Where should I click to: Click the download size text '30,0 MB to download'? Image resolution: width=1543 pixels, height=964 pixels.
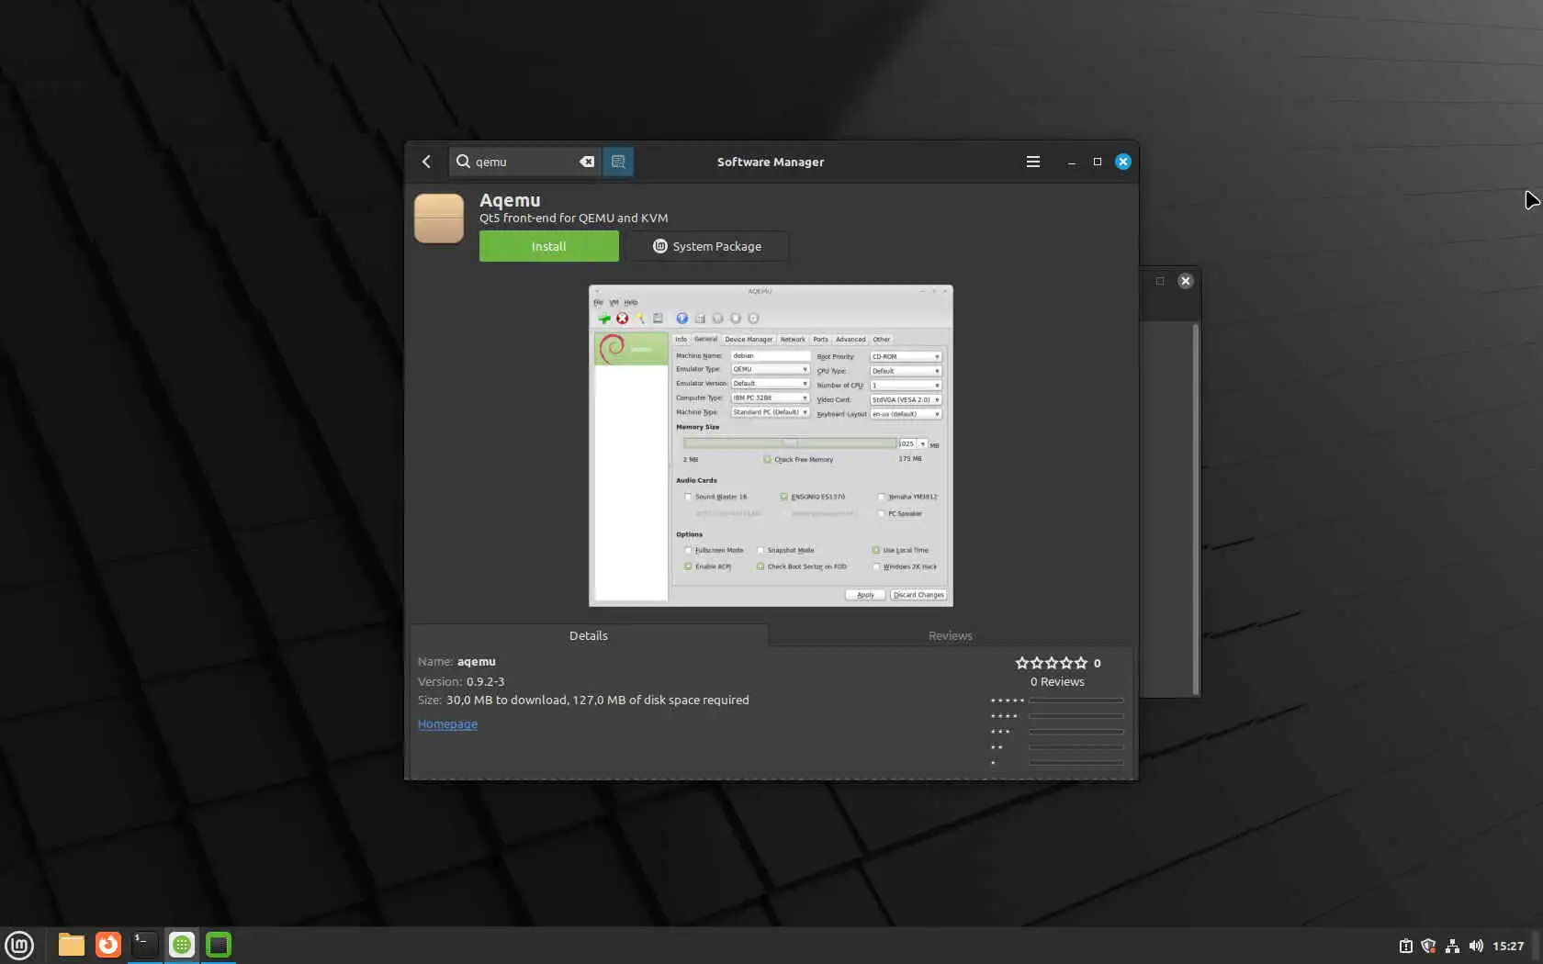click(506, 700)
